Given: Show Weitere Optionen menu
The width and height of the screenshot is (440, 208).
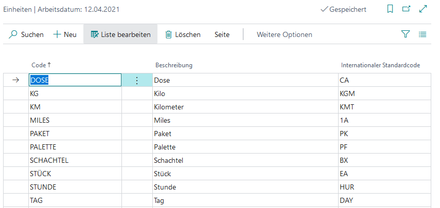Looking at the screenshot, I should 284,34.
